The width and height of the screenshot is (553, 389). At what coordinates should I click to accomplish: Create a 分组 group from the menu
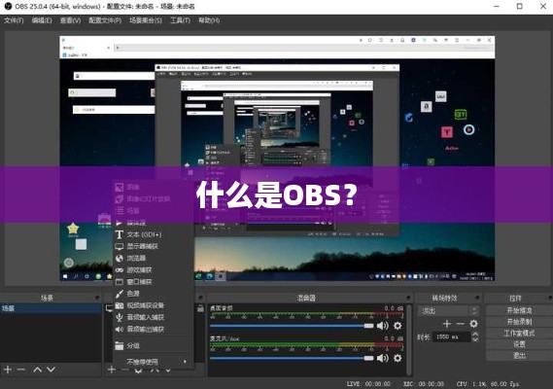(x=154, y=345)
